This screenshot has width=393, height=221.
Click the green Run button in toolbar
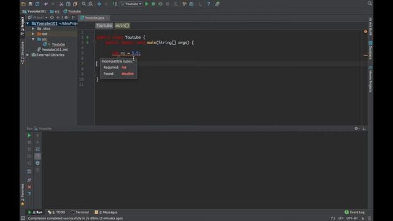point(147,4)
